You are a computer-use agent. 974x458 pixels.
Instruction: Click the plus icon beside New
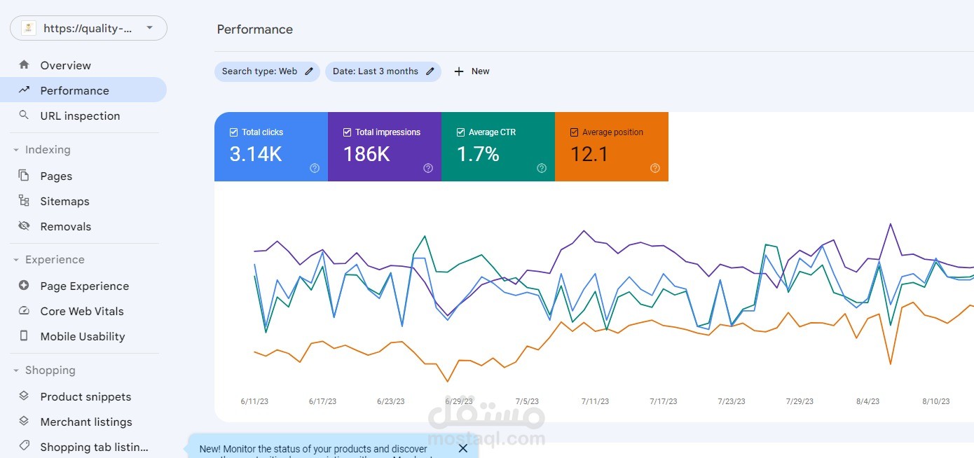click(459, 71)
